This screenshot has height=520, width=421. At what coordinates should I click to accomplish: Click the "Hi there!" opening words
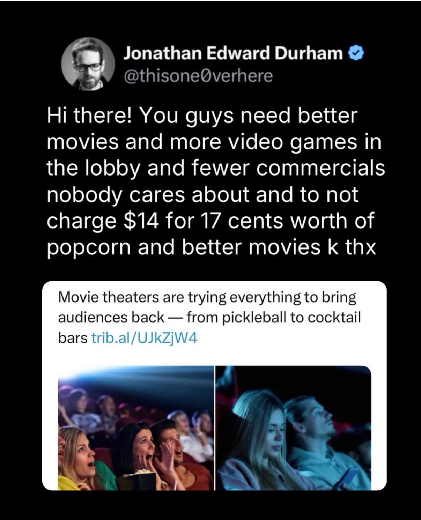[x=89, y=115]
